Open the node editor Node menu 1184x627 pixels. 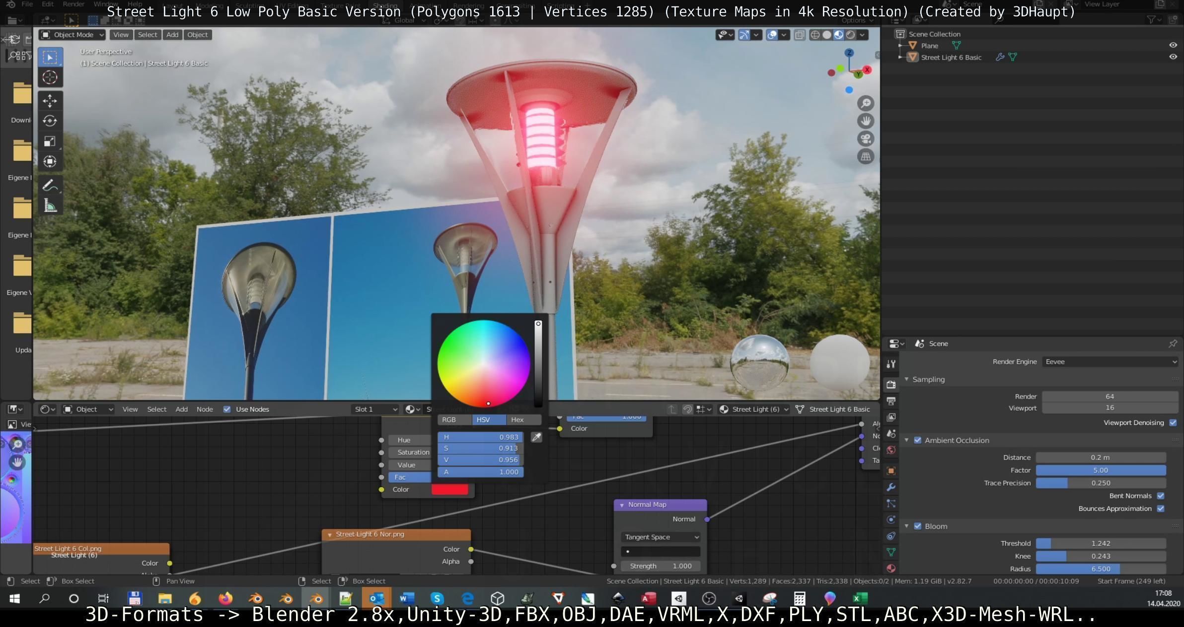[205, 409]
